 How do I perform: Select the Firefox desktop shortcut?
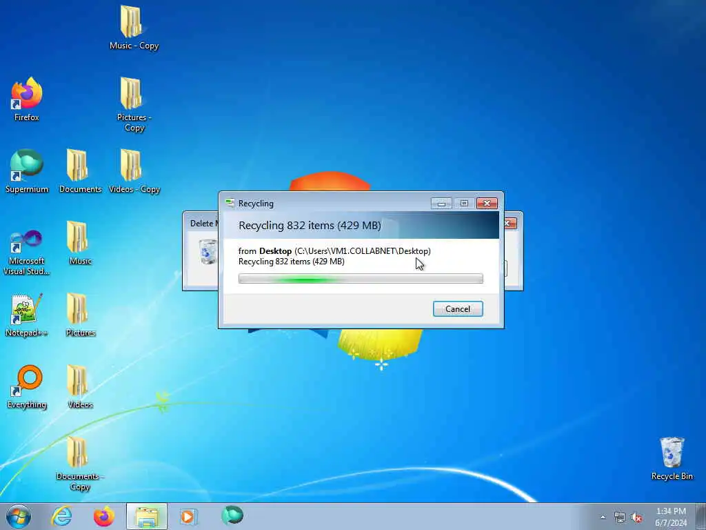click(27, 99)
